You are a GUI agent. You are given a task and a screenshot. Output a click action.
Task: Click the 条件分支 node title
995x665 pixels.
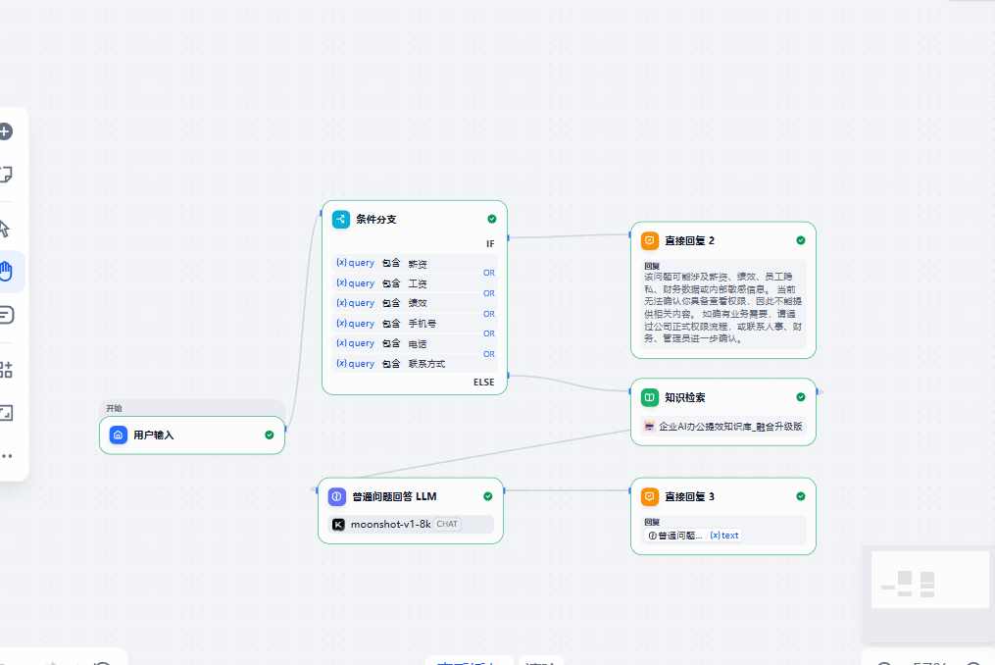click(376, 219)
